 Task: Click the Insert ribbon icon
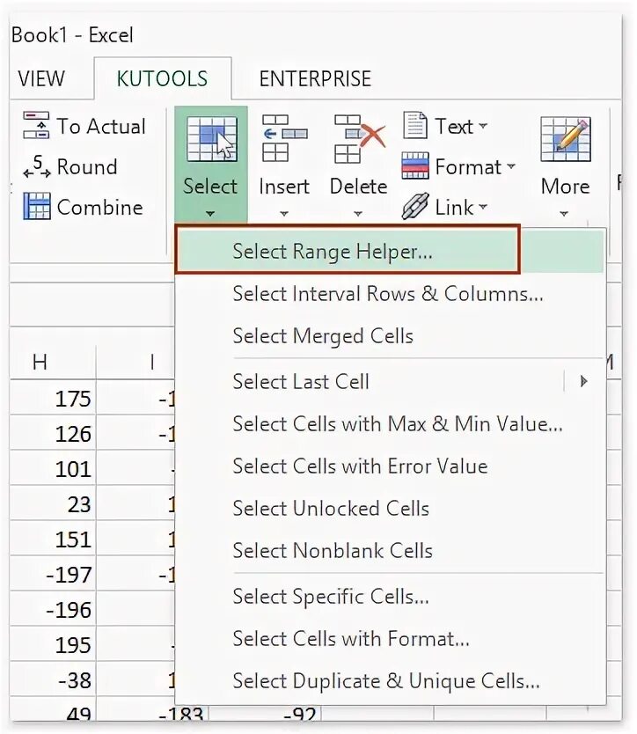tap(283, 139)
